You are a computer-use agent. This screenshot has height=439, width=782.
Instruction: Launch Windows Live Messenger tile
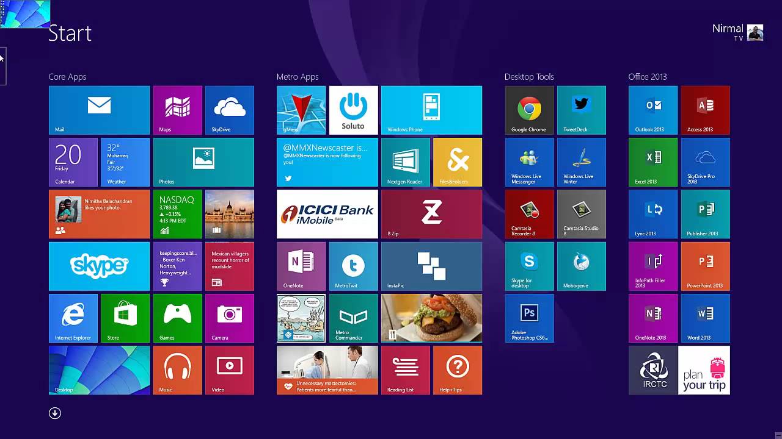pyautogui.click(x=529, y=162)
